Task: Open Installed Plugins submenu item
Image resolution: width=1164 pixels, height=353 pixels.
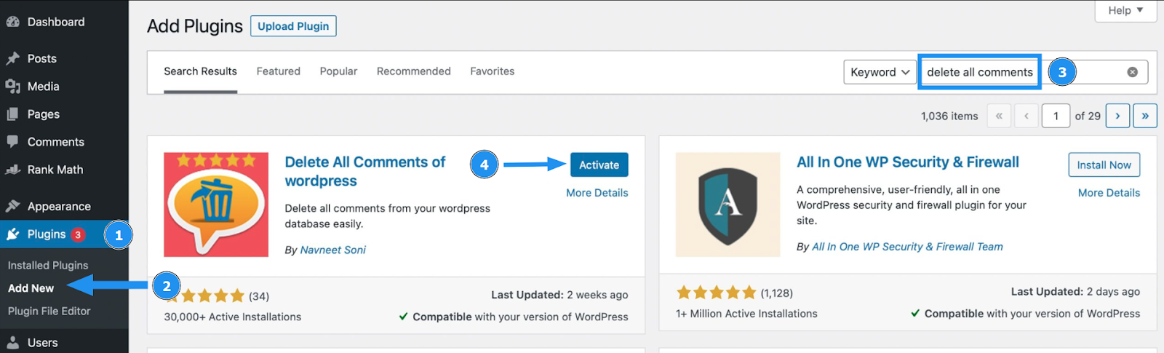Action: (x=48, y=266)
